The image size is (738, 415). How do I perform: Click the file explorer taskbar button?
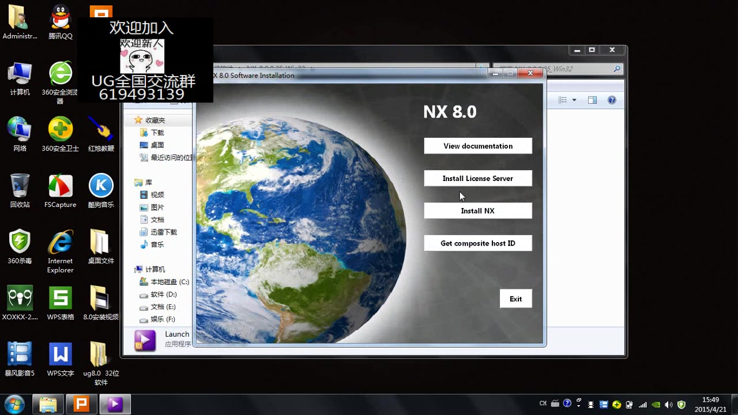point(48,404)
